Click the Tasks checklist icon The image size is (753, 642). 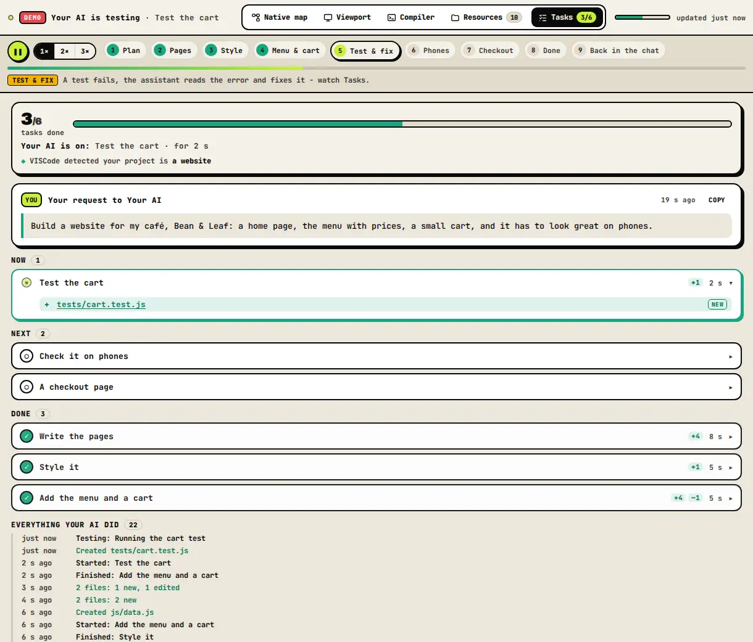pos(543,17)
